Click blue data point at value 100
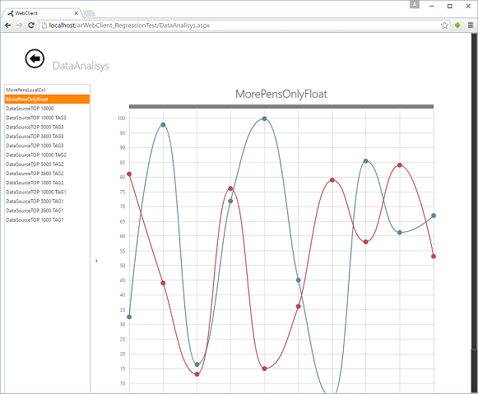478x394 pixels. click(x=264, y=118)
